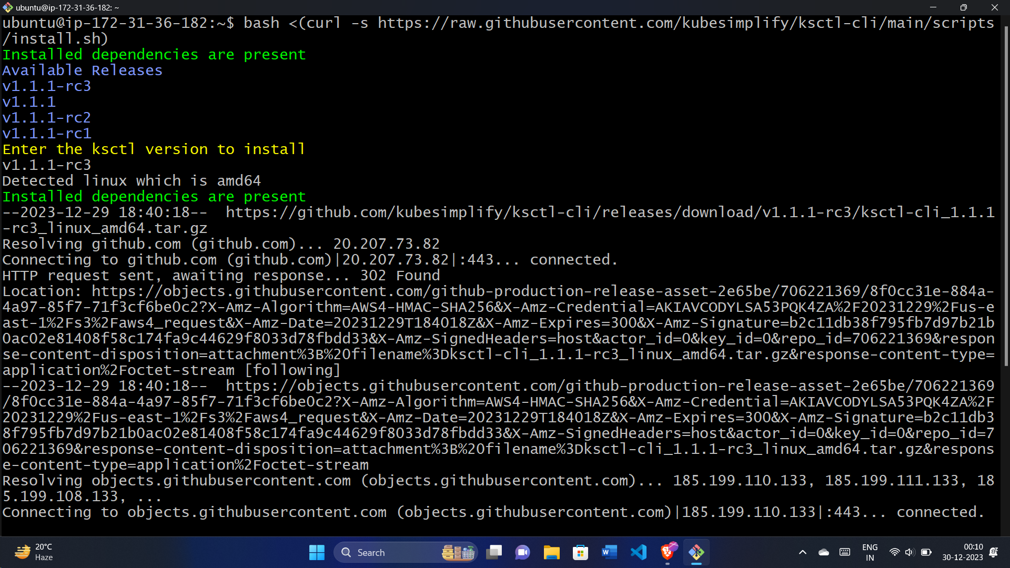Click the terminal app icon in the title bar
This screenshot has width=1010, height=568.
[x=8, y=7]
